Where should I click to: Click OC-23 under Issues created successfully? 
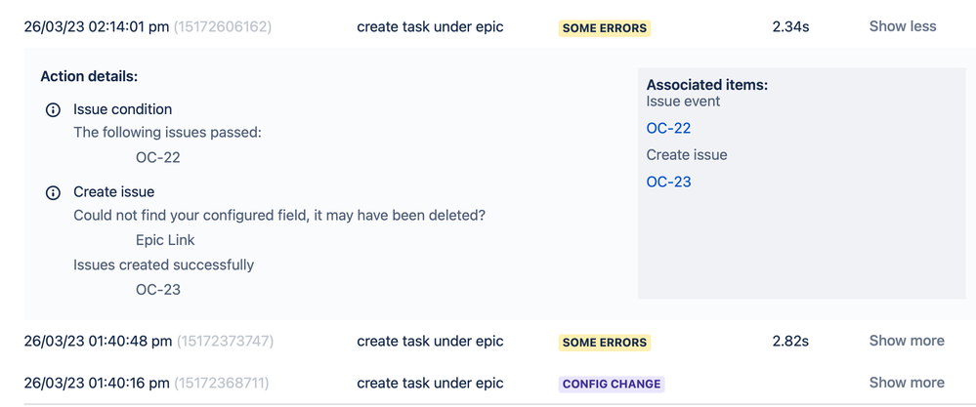pos(158,290)
